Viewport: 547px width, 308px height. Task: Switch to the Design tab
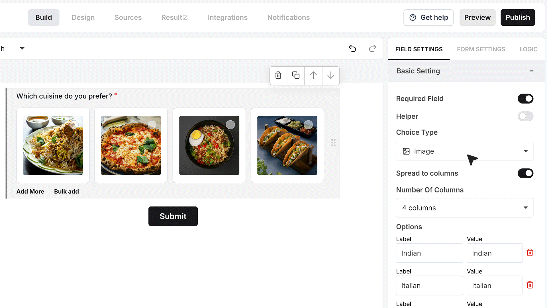83,17
